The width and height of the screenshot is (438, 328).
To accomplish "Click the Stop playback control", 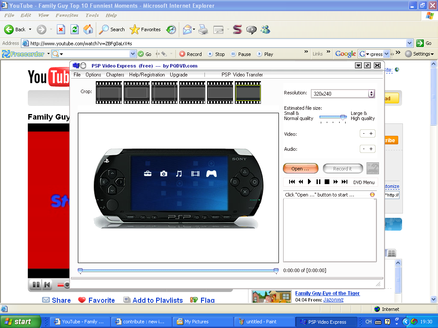I will click(327, 182).
